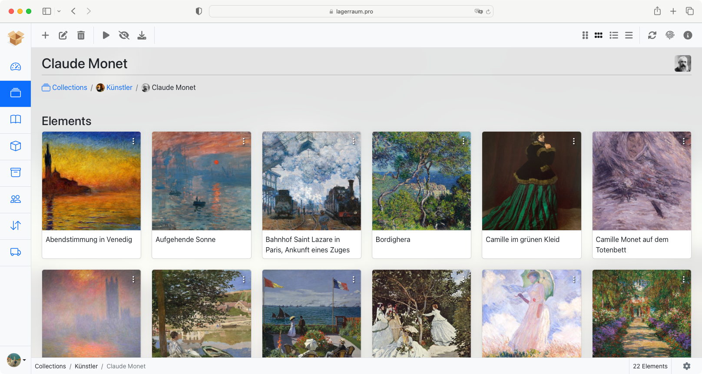Viewport: 702px width, 374px height.
Task: Click the download icon in toolbar
Action: point(142,35)
